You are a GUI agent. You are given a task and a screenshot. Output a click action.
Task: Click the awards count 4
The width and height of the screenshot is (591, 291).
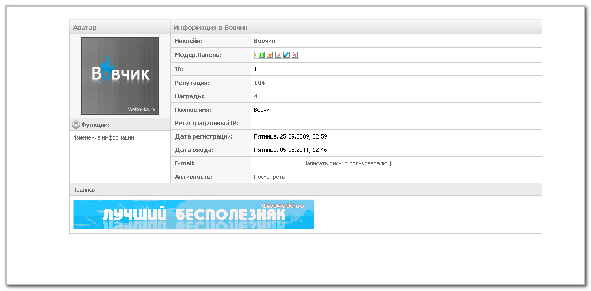pyautogui.click(x=256, y=96)
